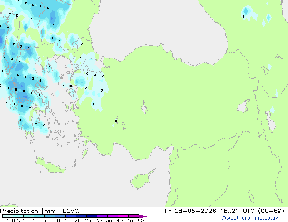Click the date '08-05-2026' text
Screen dimensions: 288x222
tap(195, 211)
